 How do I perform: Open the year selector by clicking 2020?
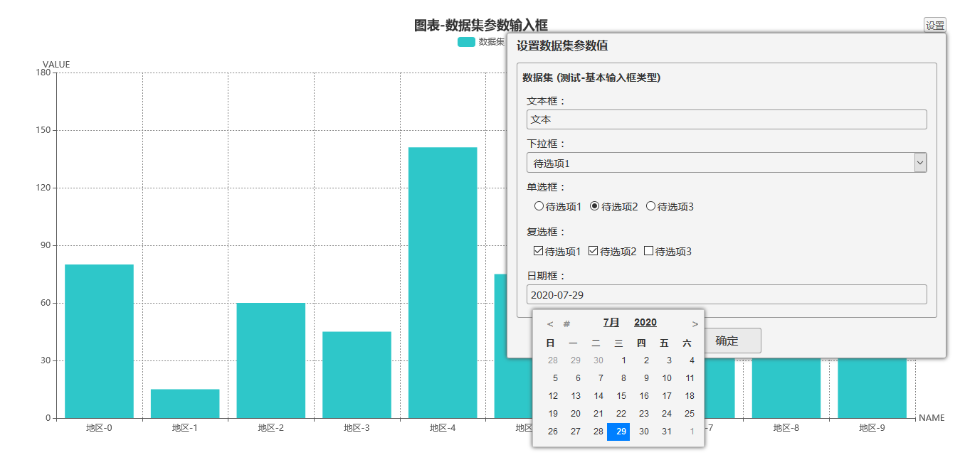click(x=645, y=322)
